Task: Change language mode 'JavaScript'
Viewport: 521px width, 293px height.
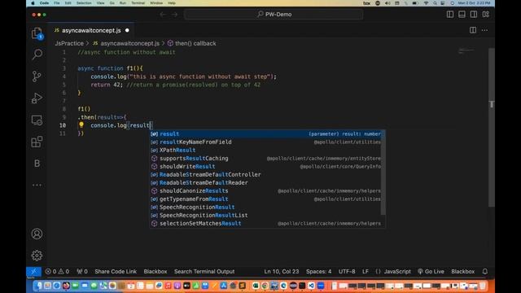Action: 397,271
